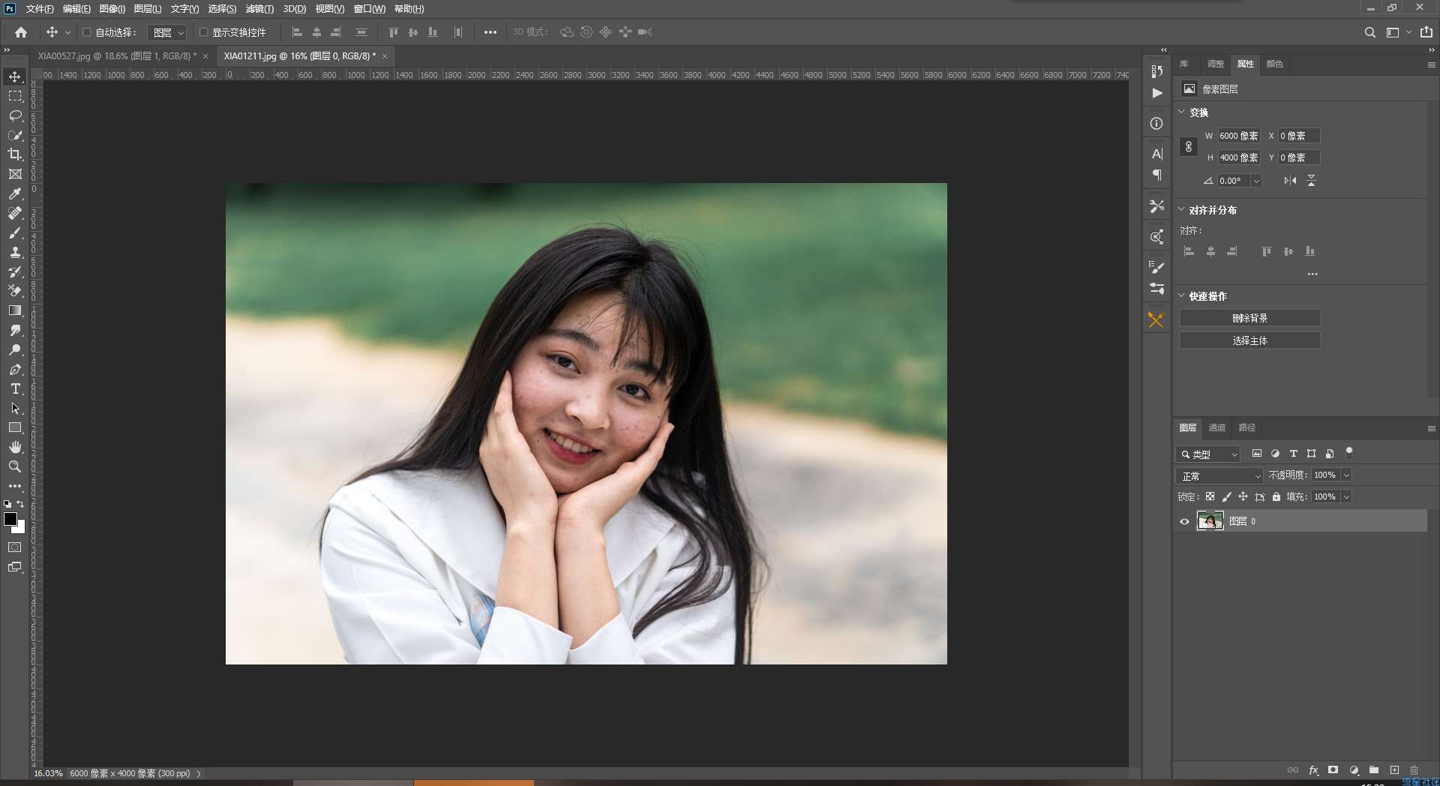Toggle lock position icon
The height and width of the screenshot is (786, 1440).
(1243, 496)
